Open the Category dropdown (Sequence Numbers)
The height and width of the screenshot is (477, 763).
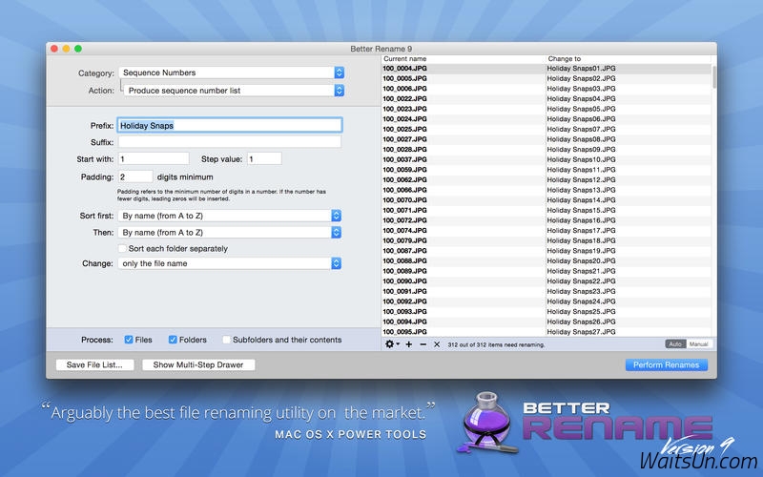[x=231, y=73]
